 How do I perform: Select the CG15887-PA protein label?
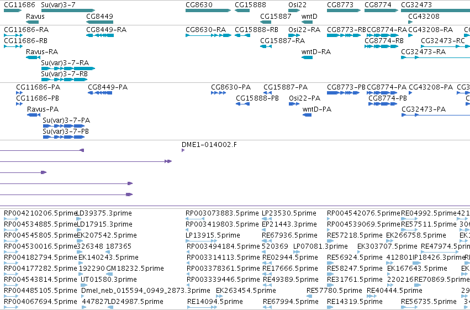tap(286, 87)
